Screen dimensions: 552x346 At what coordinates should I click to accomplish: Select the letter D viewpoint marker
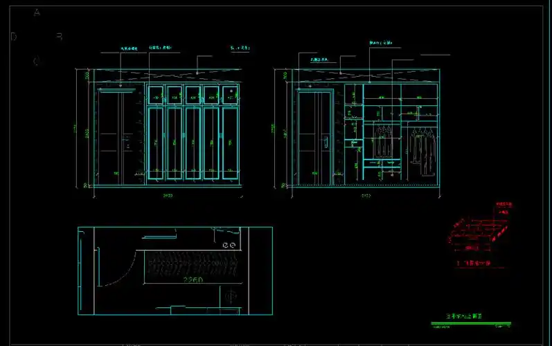[x=14, y=37]
